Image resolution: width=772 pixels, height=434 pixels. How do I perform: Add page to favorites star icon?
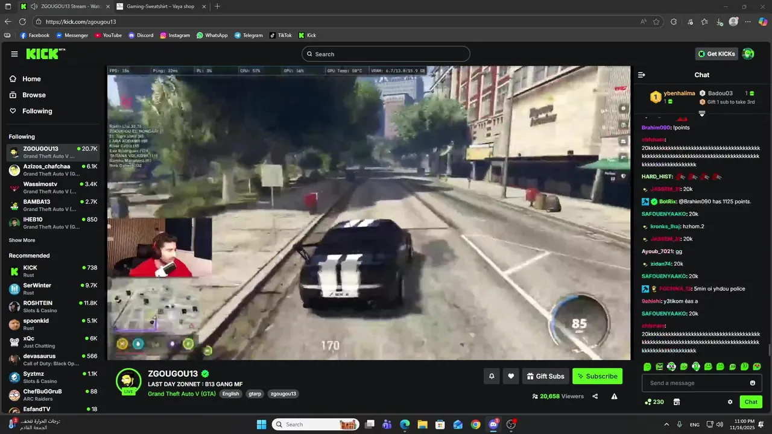click(656, 22)
